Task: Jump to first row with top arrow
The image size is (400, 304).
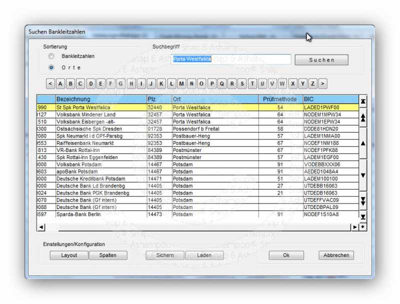Action: point(363,100)
